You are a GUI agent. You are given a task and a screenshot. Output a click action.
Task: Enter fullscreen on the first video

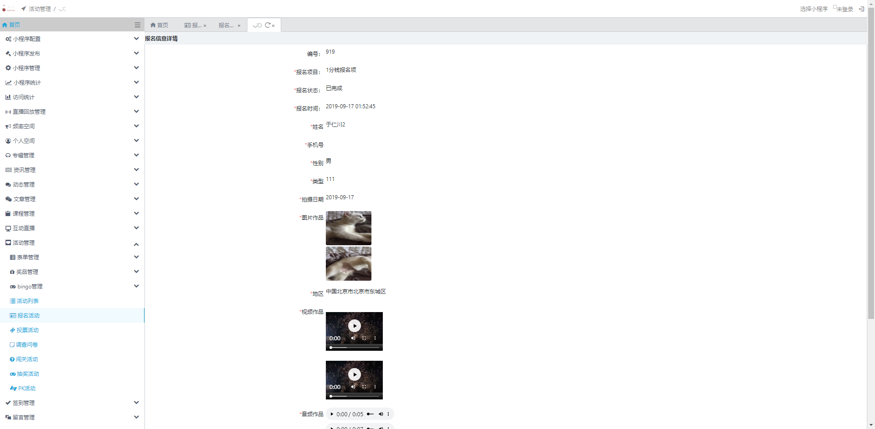(x=364, y=338)
